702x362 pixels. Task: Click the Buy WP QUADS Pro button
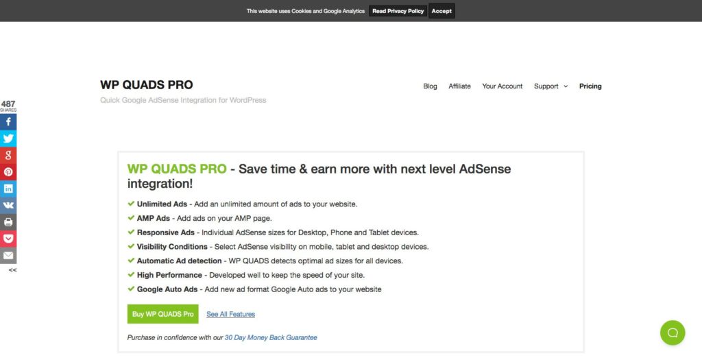click(x=162, y=314)
